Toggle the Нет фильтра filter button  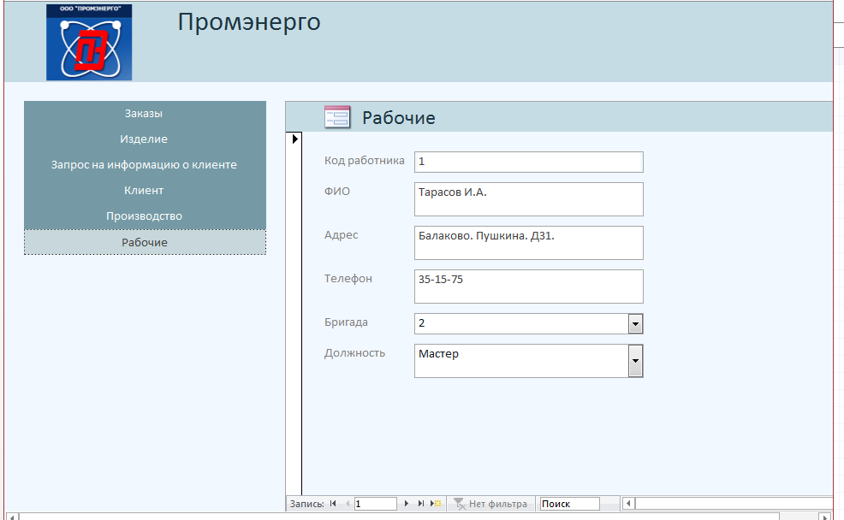(x=490, y=505)
